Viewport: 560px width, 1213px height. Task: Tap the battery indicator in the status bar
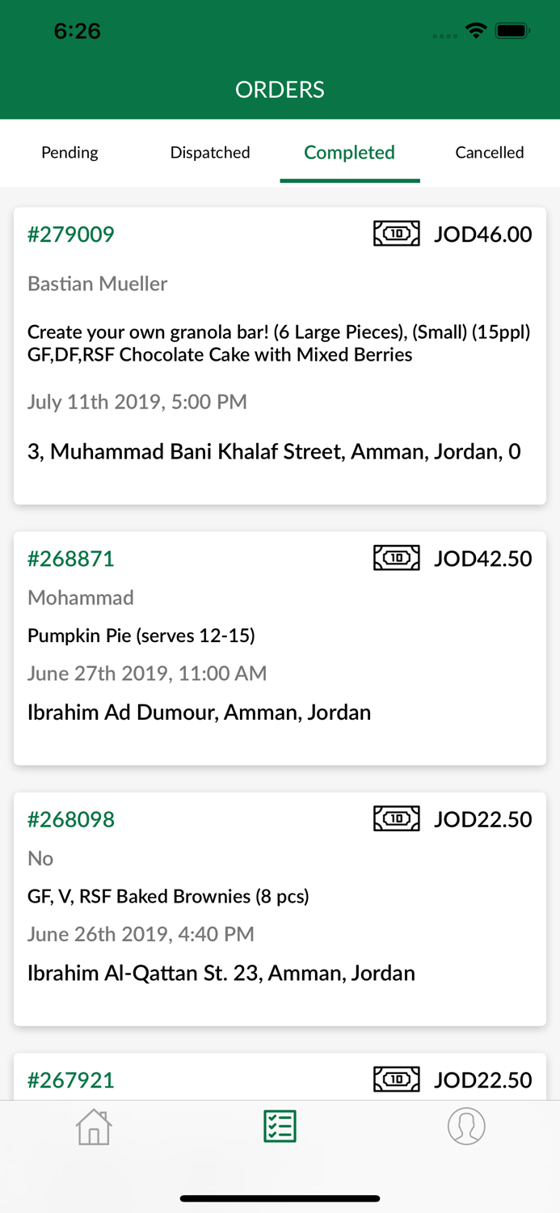(512, 30)
